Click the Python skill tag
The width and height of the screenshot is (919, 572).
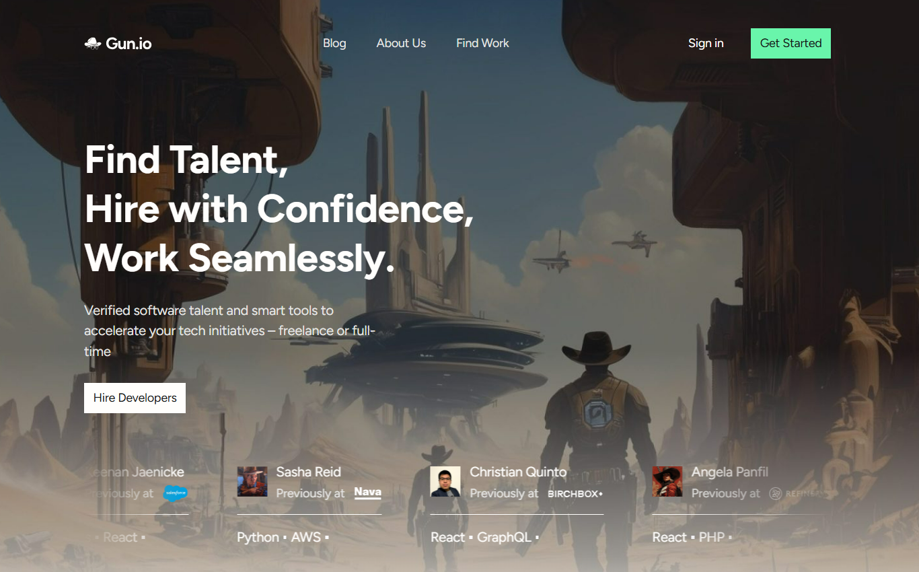258,537
